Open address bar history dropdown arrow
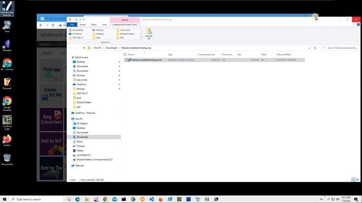Viewport: 362px width, 203px height. 309,48
